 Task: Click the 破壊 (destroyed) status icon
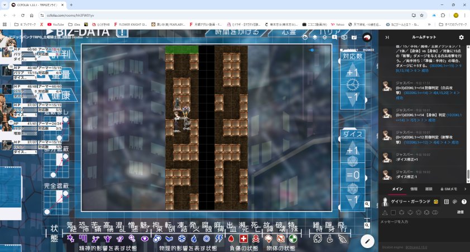(281, 239)
